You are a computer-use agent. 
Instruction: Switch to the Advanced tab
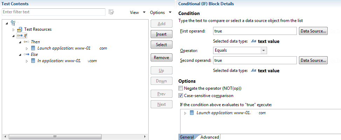(x=210, y=137)
